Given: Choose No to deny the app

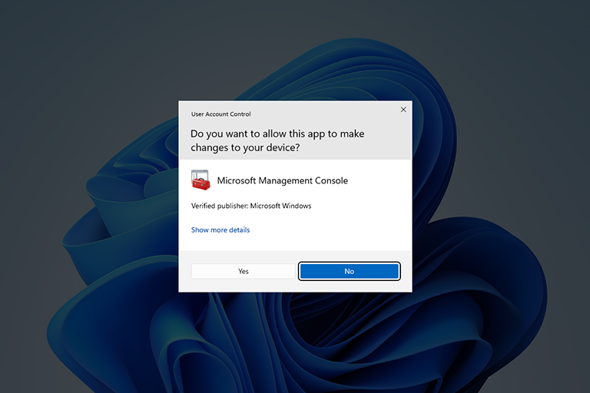Looking at the screenshot, I should (x=350, y=271).
